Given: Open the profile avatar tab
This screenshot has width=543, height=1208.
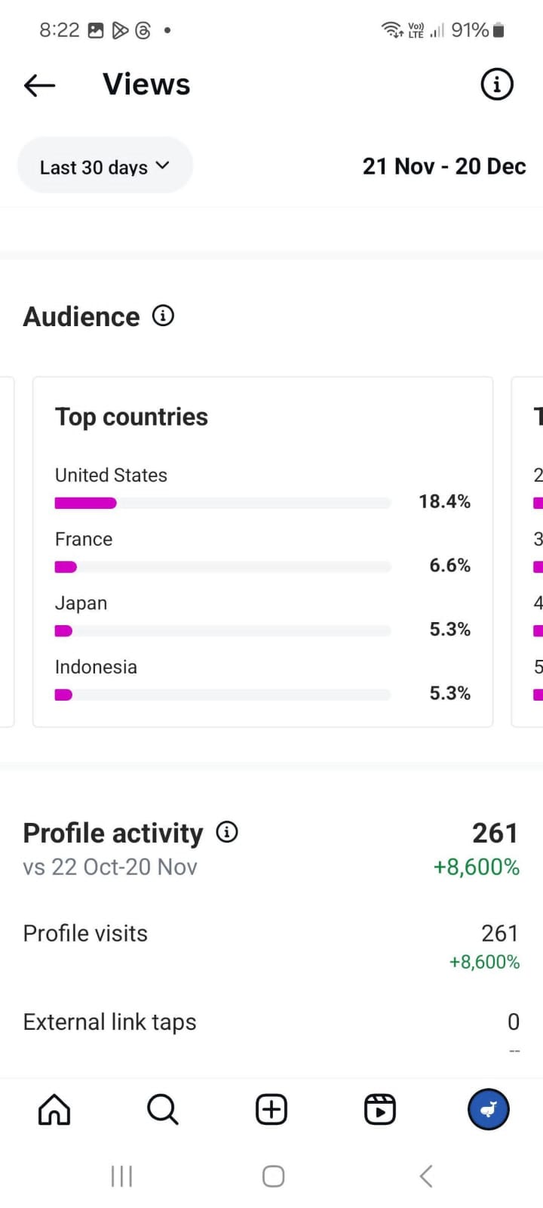Looking at the screenshot, I should click(x=488, y=1110).
